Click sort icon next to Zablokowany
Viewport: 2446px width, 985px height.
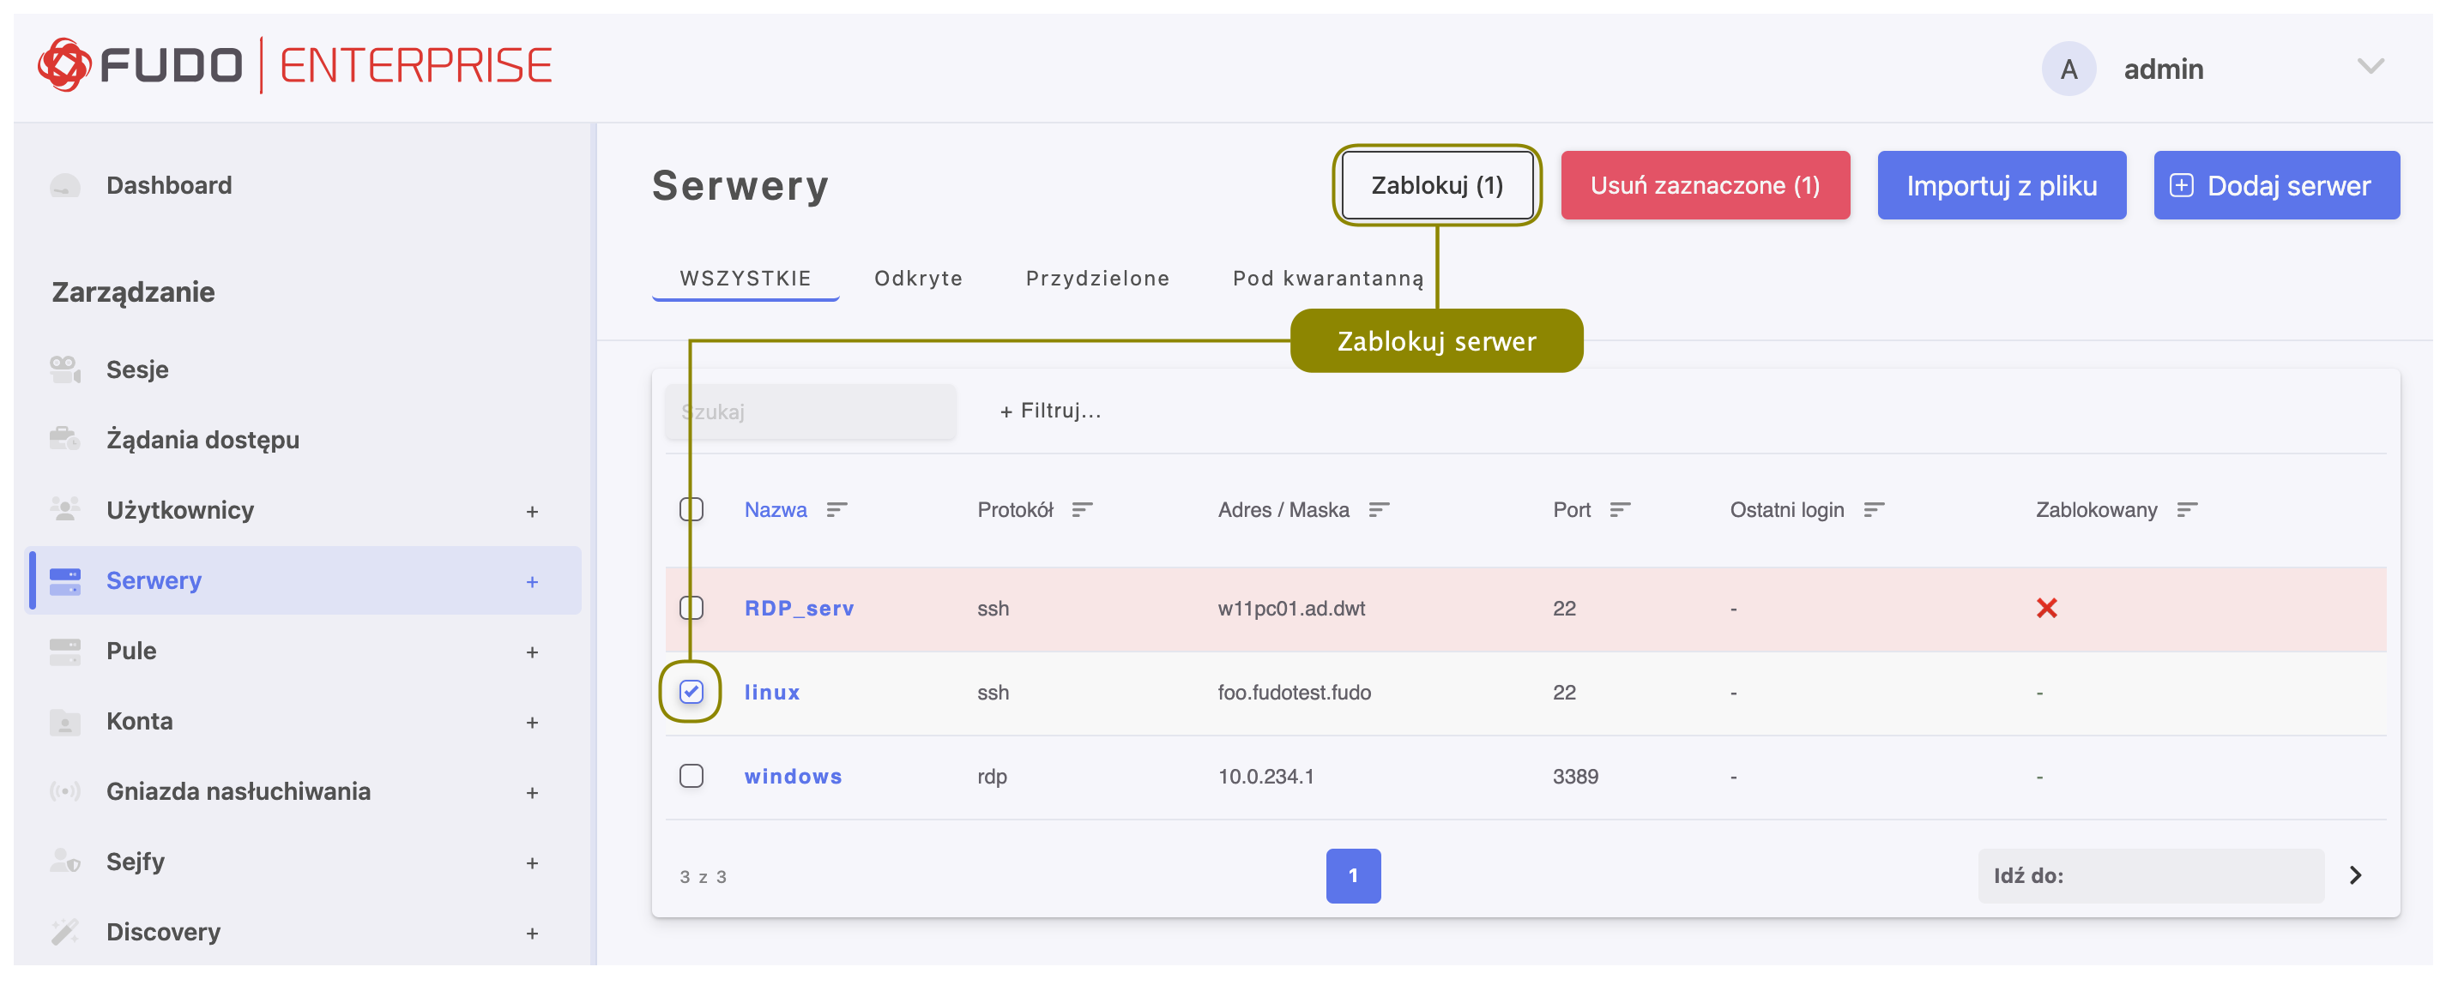pos(2187,511)
